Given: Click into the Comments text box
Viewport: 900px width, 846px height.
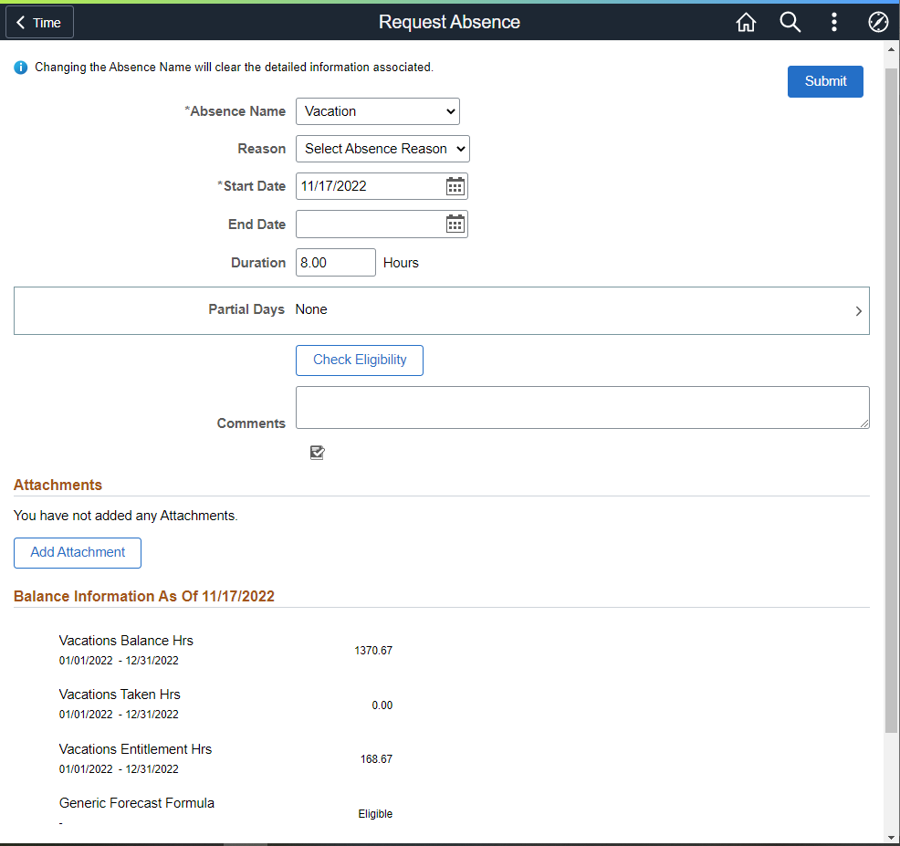Looking at the screenshot, I should pyautogui.click(x=582, y=407).
